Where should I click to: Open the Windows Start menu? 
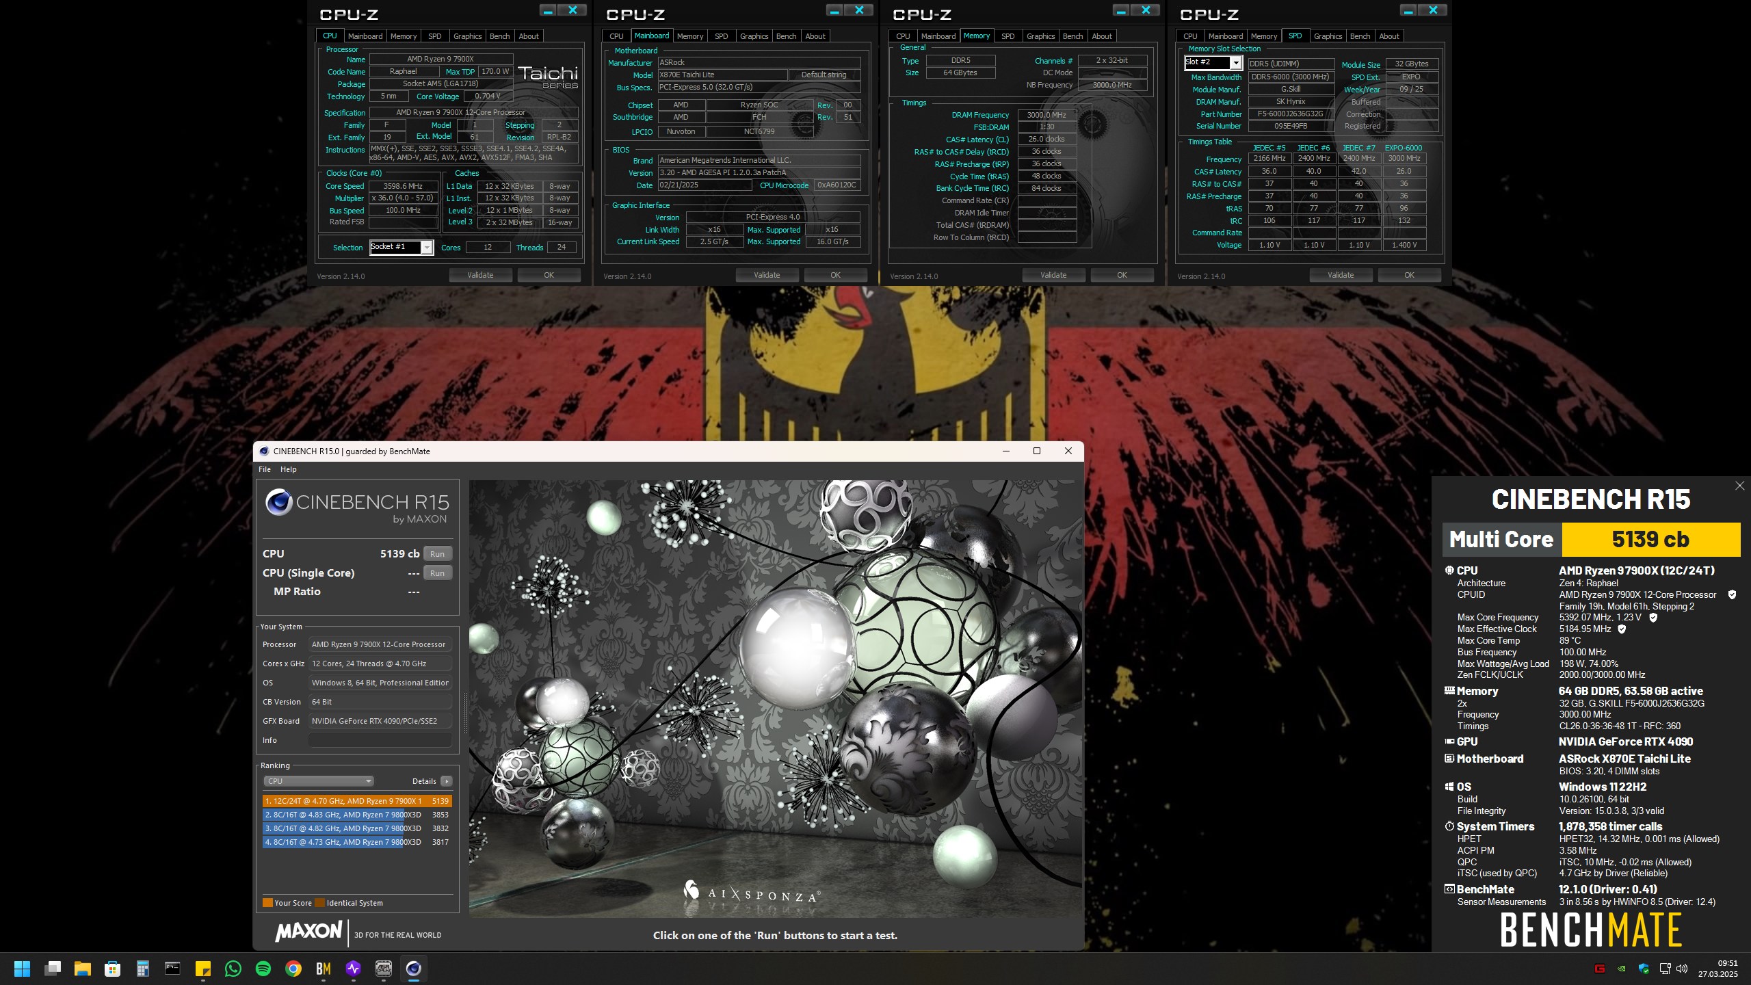click(22, 969)
